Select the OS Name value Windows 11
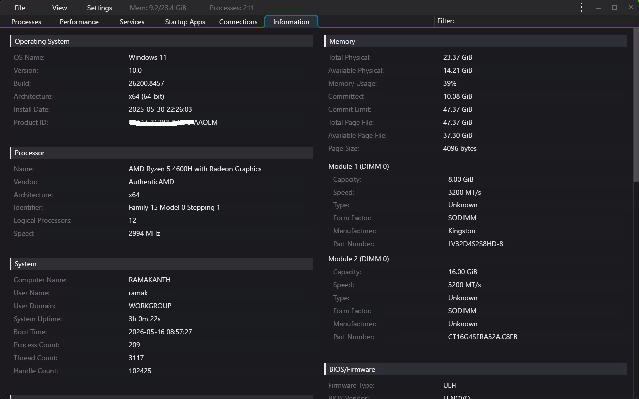This screenshot has height=399, width=639. (x=148, y=57)
